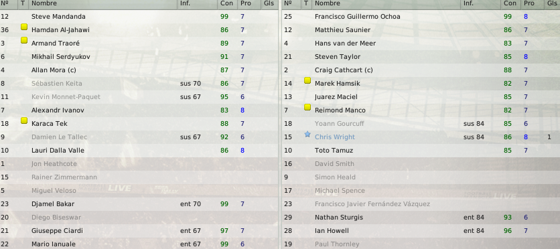Viewport: 560px width, 249px height.
Task: Click Hamdan Al-Jahawi's yellow card icon
Action: point(24,27)
